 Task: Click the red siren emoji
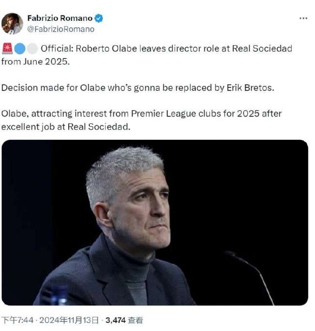(7, 49)
